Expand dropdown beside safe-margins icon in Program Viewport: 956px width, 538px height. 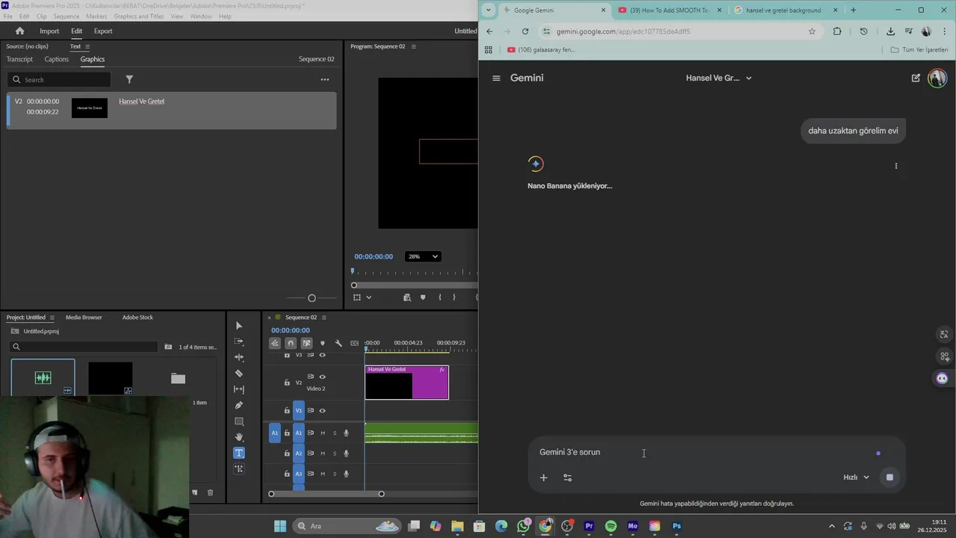click(368, 297)
